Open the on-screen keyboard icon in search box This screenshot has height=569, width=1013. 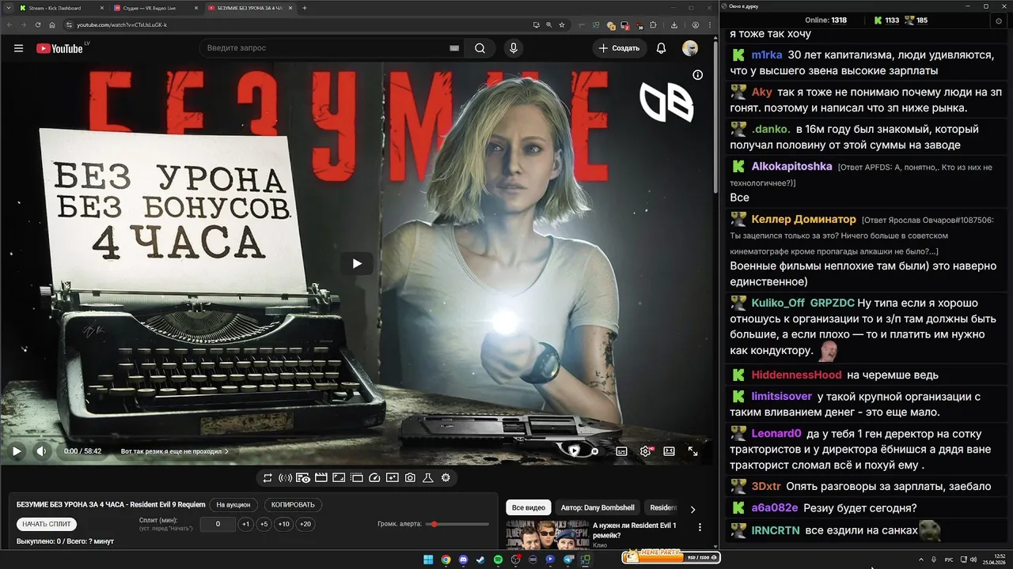[454, 48]
